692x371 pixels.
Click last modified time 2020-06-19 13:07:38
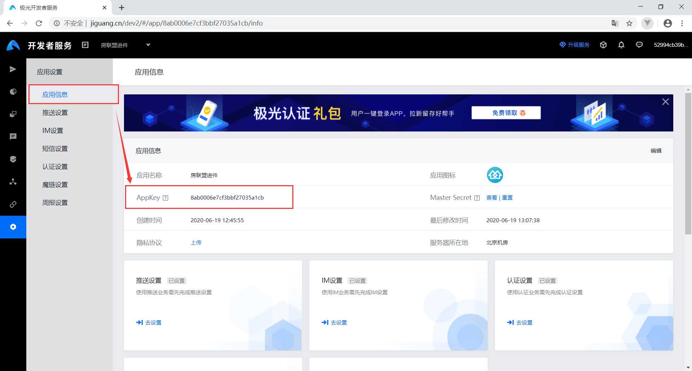[x=513, y=220]
